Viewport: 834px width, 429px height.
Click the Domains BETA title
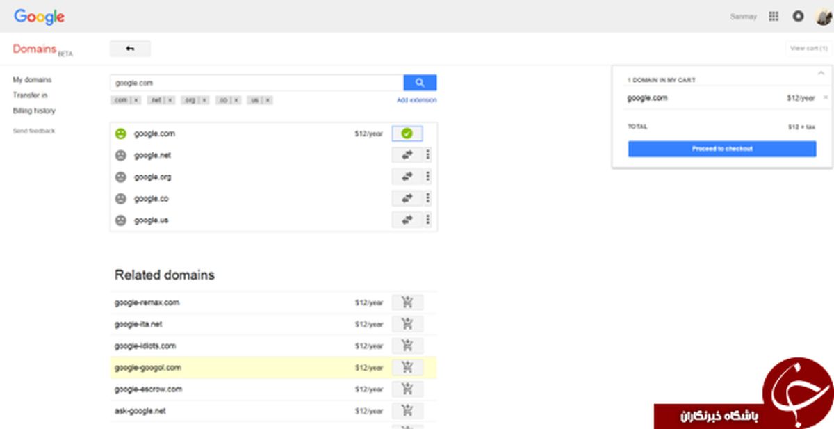42,49
